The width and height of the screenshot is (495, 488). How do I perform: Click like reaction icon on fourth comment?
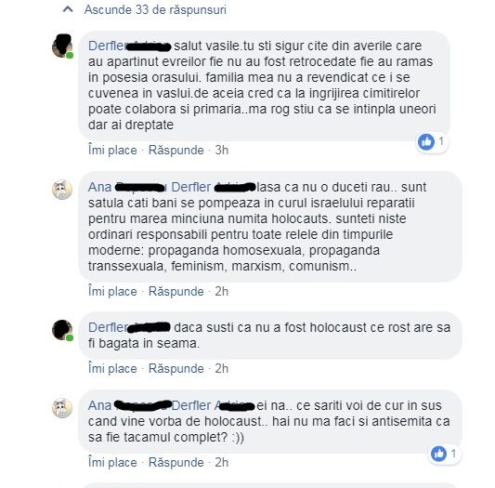pos(438,454)
